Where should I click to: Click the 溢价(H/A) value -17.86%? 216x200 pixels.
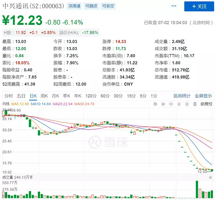click(x=90, y=33)
